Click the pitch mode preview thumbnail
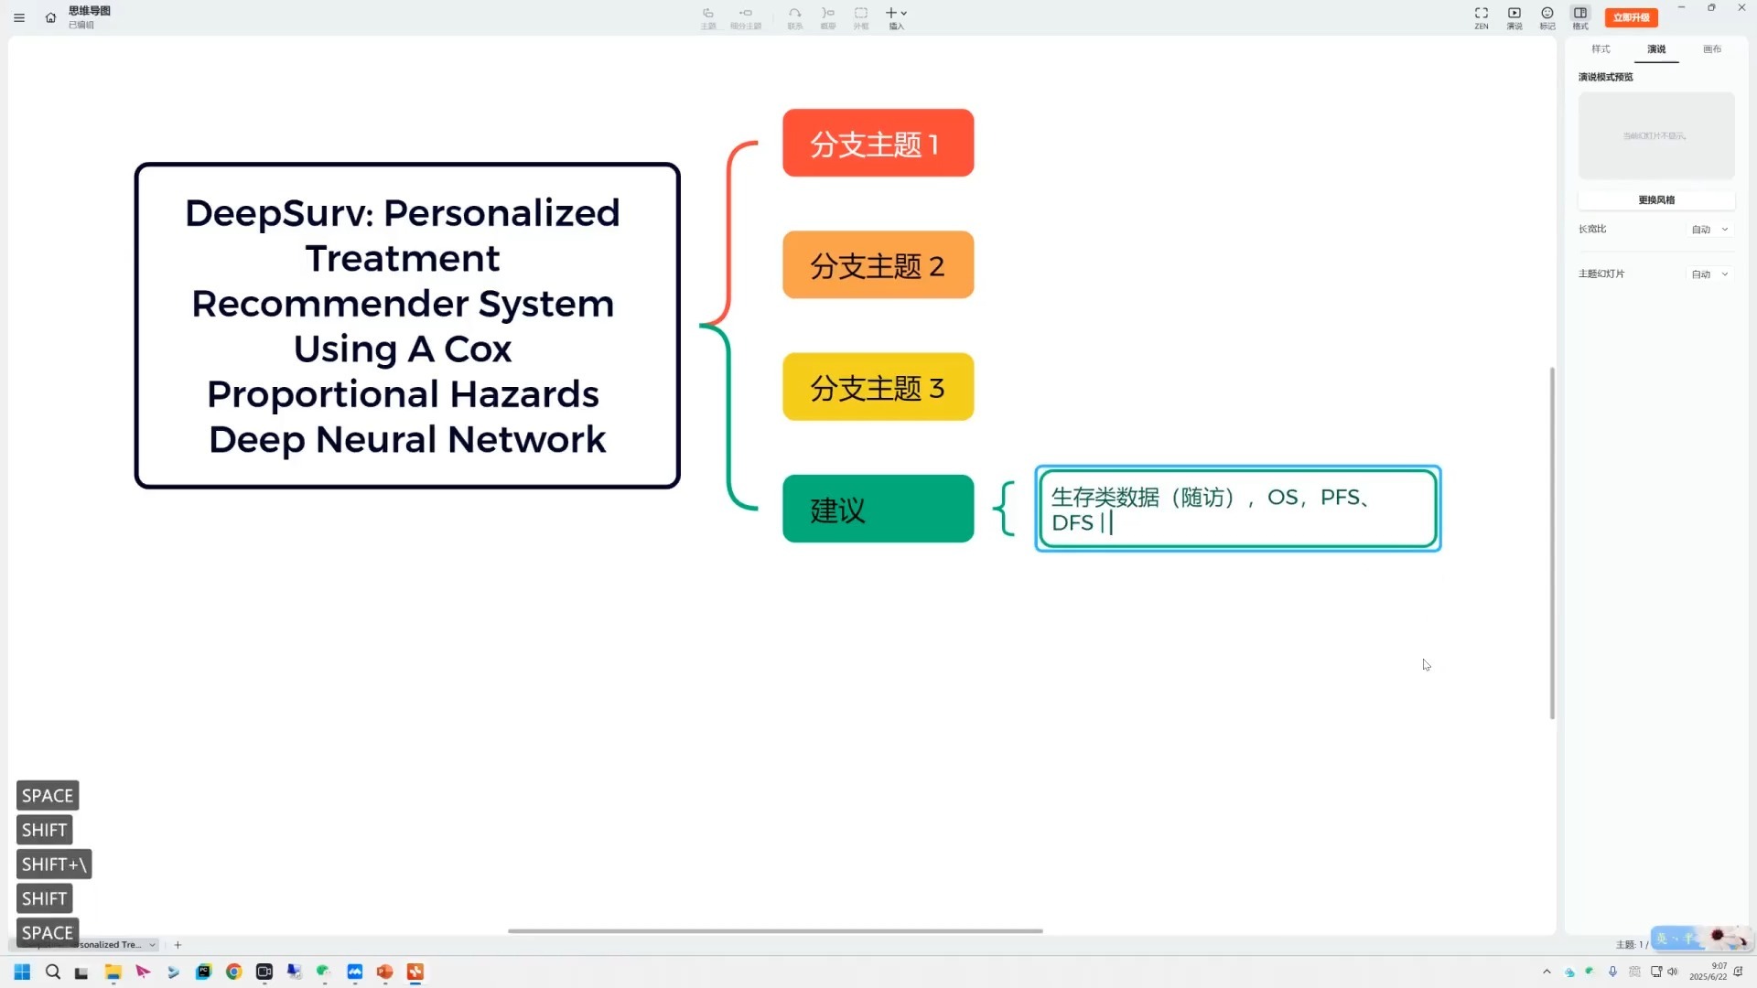Screen dimensions: 1757x988 tap(1656, 135)
